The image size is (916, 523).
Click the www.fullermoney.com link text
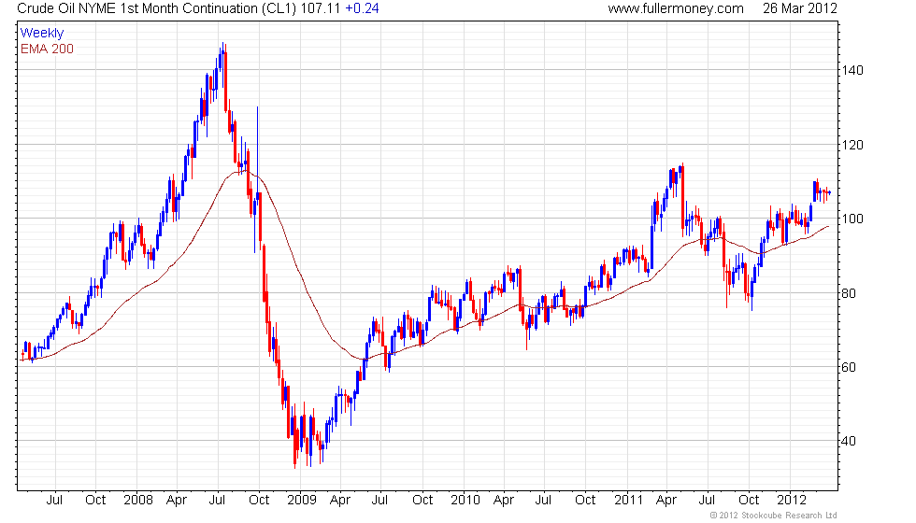675,8
